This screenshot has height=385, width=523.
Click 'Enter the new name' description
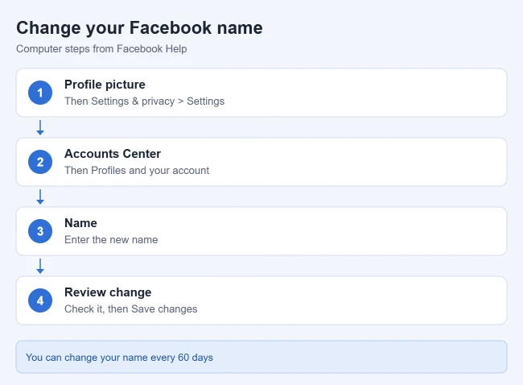pos(111,239)
